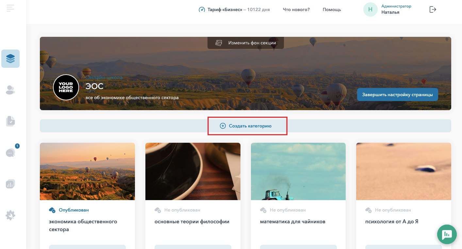
Task: Click the YOUR LOGO HERE circle
Action: [x=66, y=87]
